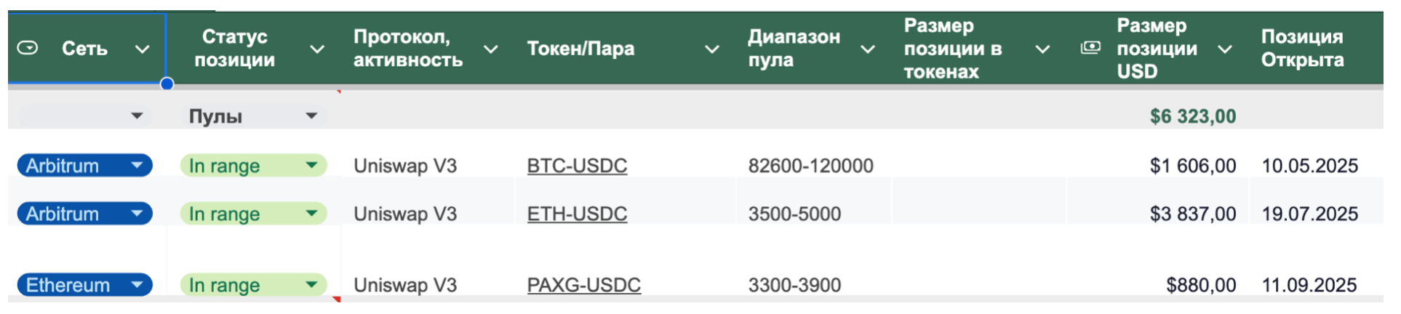Open the Статус позиции column filter arrow
Screen dimensions: 1401x314
pyautogui.click(x=317, y=49)
